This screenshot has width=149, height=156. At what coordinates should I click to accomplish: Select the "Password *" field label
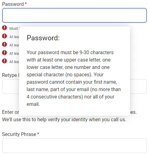click(14, 4)
